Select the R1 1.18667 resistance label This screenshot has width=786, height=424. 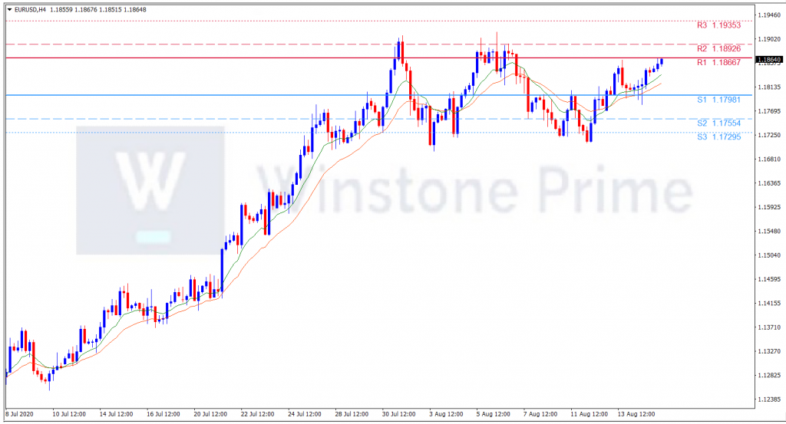point(718,63)
